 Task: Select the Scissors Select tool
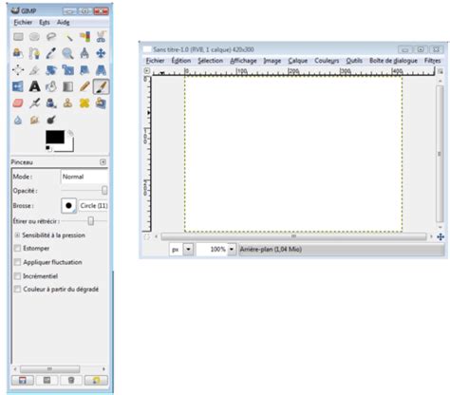[101, 37]
